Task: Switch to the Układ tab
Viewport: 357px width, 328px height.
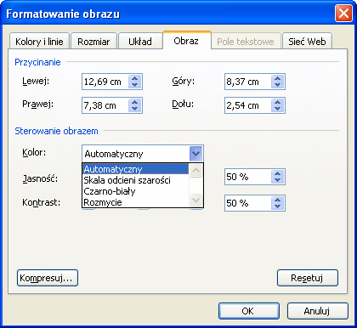Action: [140, 42]
